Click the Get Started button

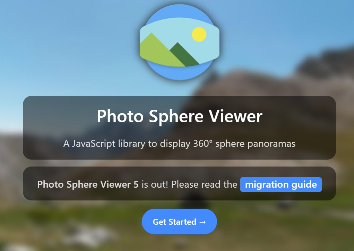[179, 222]
